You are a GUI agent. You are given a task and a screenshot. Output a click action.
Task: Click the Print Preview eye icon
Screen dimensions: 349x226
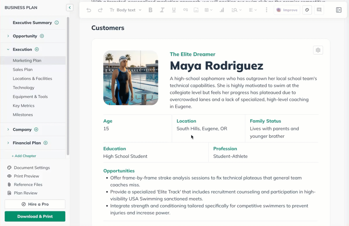pos(9,176)
